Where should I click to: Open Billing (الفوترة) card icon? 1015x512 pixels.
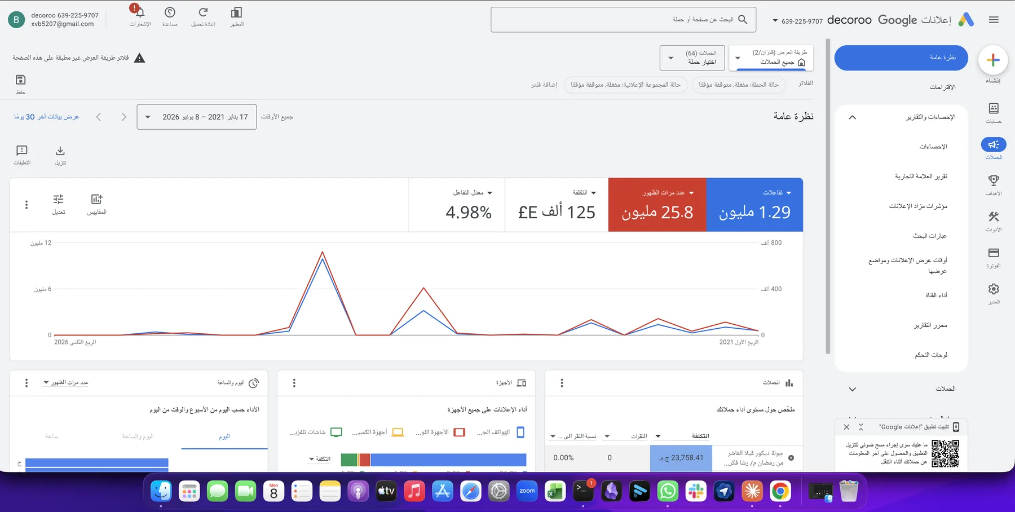coord(994,253)
